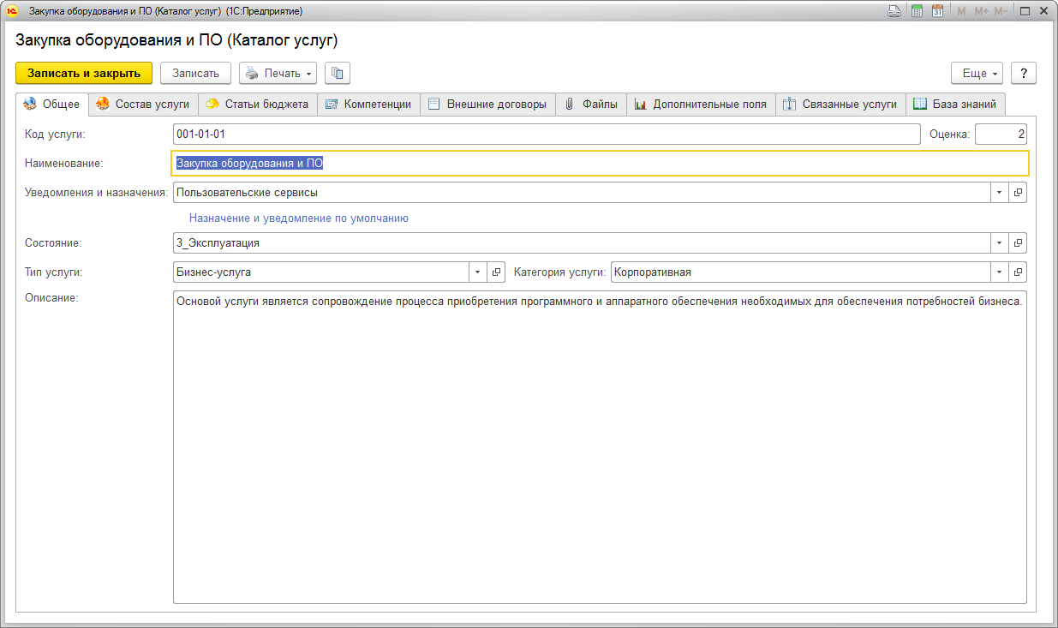This screenshot has height=628, width=1058.
Task: Open Категория услуги item via its open icon
Action: pos(1018,272)
